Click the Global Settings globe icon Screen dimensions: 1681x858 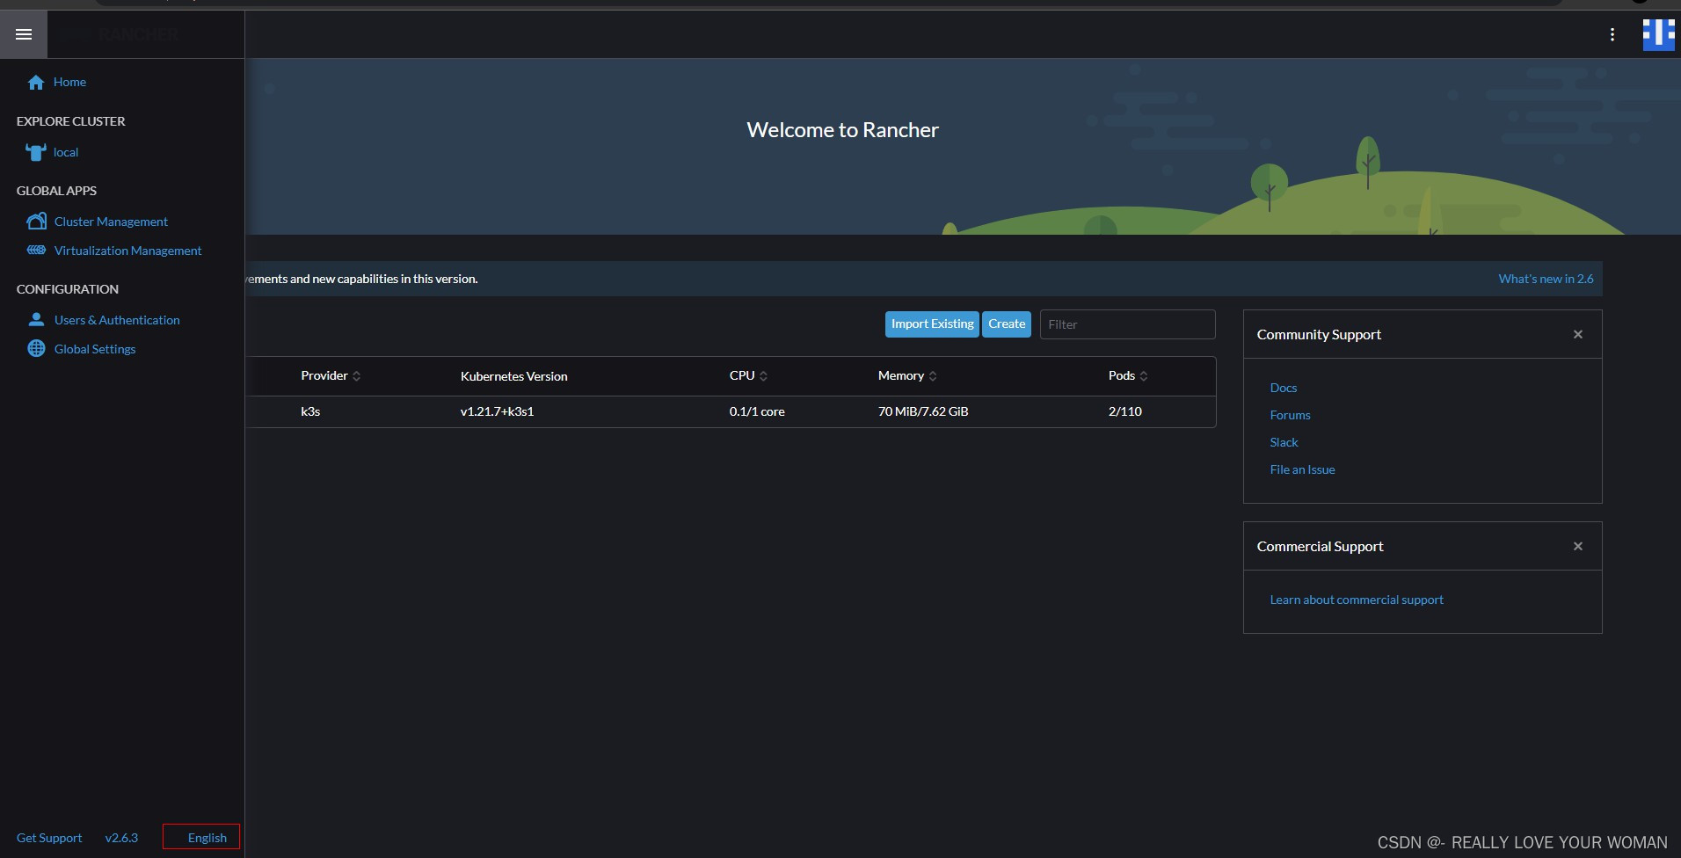[36, 349]
